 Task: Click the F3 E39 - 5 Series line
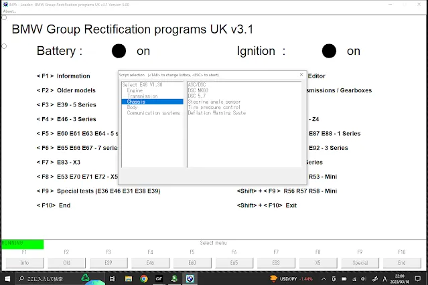coord(66,105)
